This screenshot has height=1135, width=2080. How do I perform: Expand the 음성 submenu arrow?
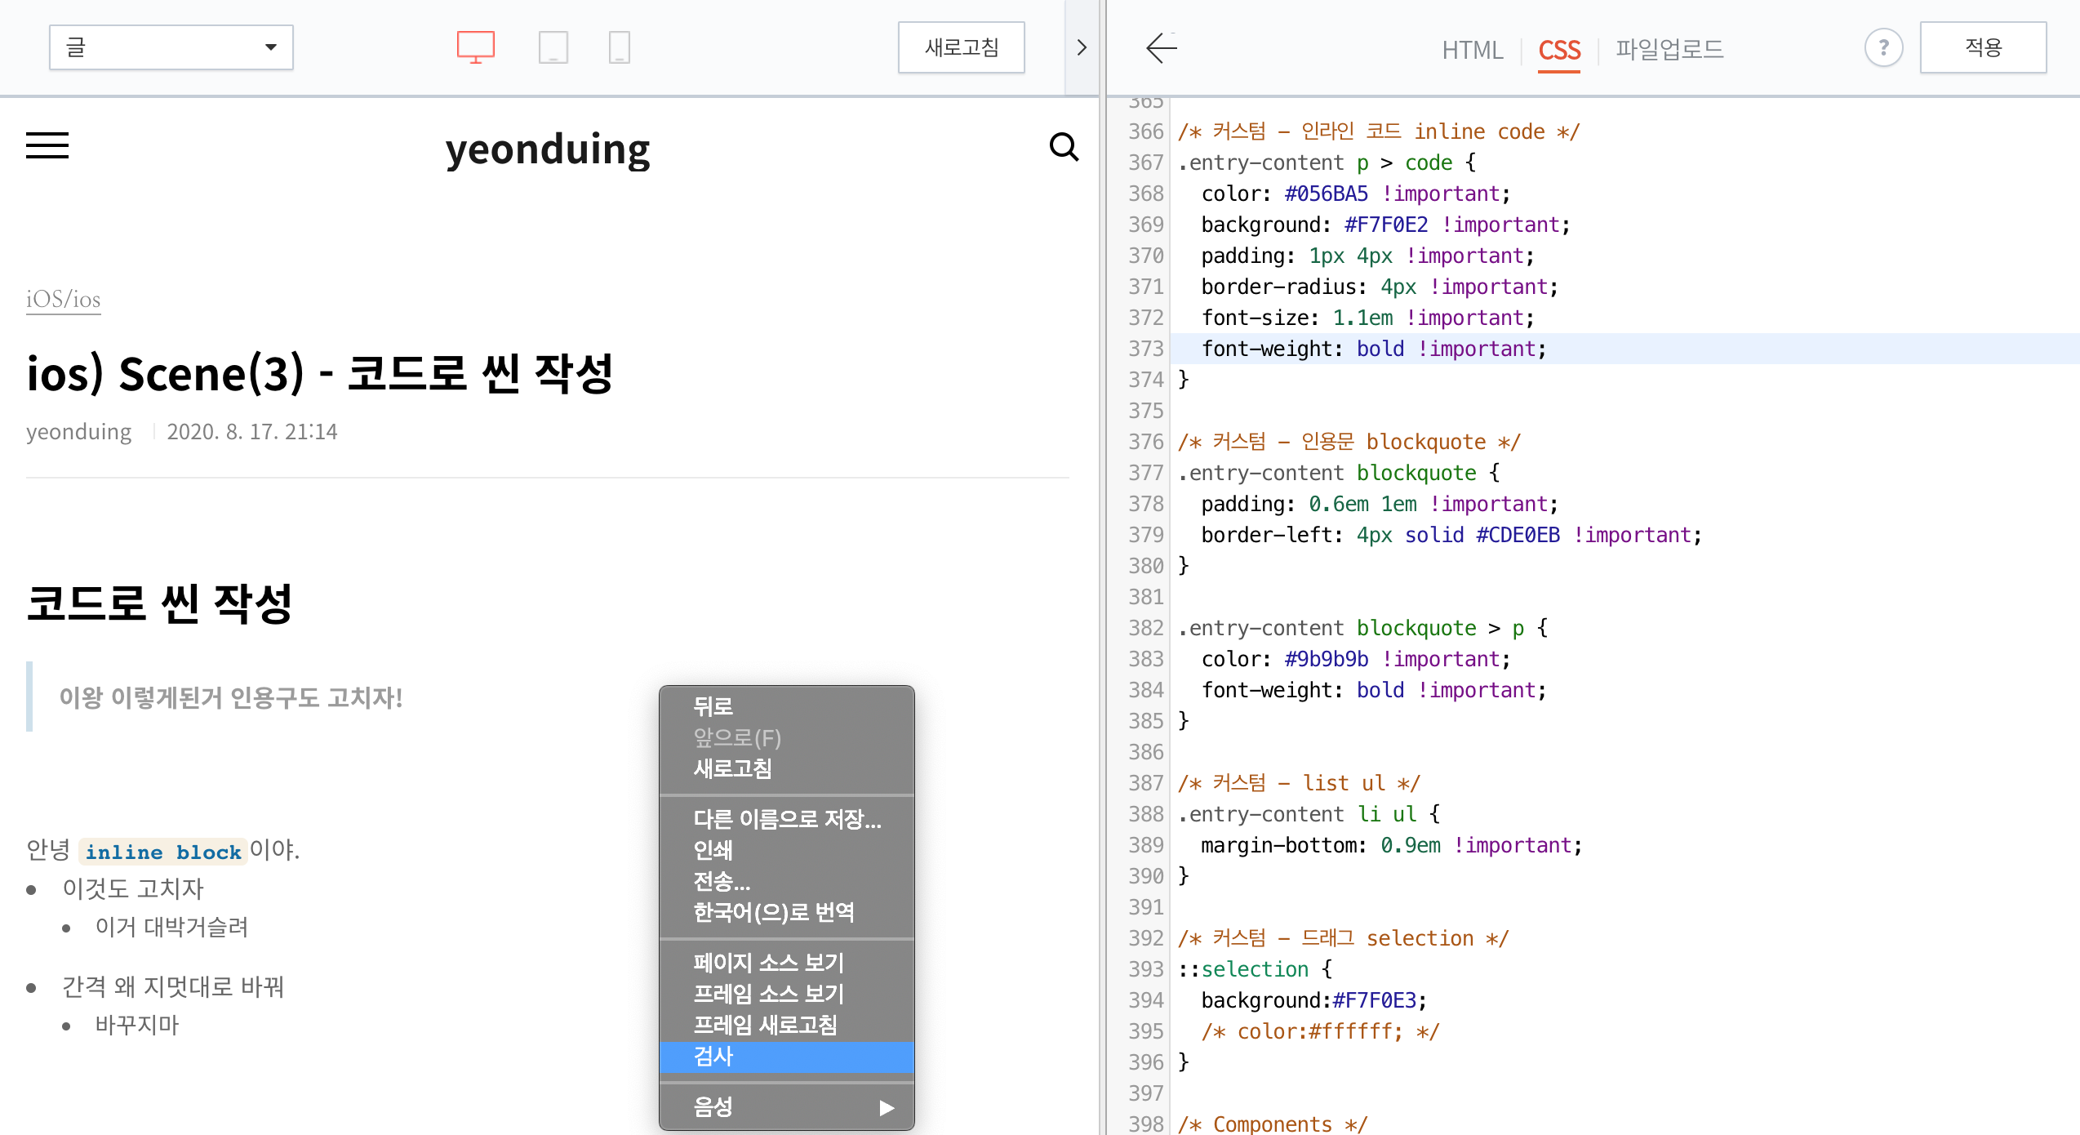(x=887, y=1107)
